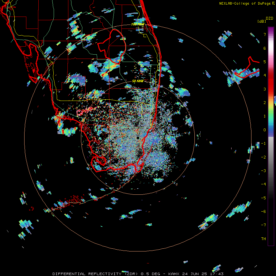Click the 17:43 timestamp in caption

(x=217, y=274)
